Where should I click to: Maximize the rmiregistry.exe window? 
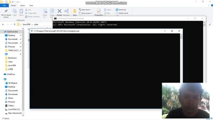(x=172, y=31)
